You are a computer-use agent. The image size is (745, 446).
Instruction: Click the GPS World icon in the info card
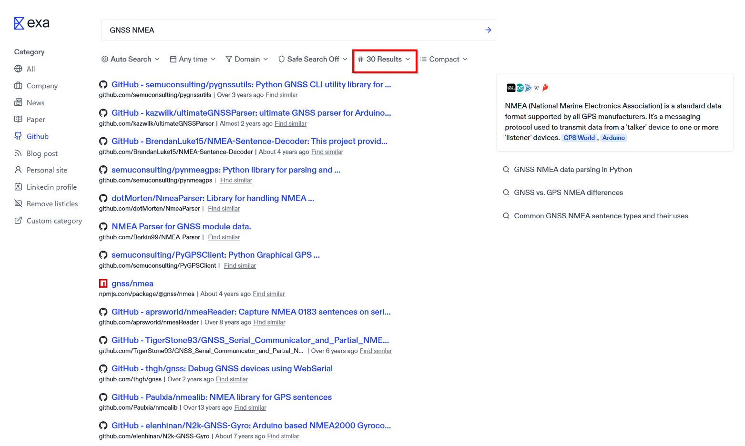click(x=511, y=87)
